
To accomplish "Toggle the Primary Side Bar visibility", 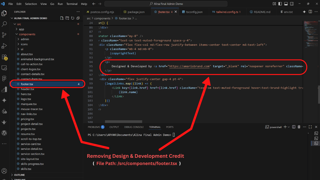I will click(x=280, y=3).
